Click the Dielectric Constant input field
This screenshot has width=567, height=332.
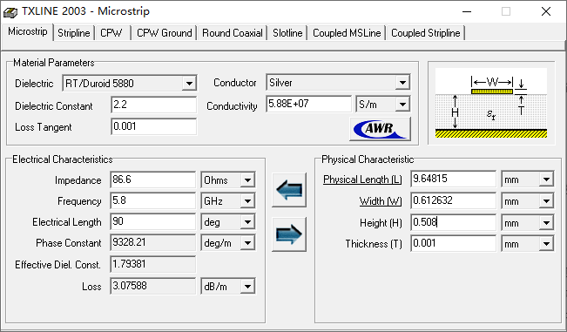tap(153, 105)
